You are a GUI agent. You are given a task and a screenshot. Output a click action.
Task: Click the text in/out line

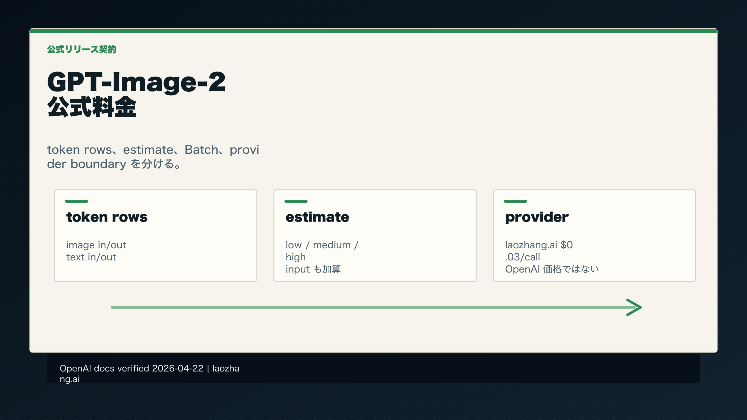pos(91,257)
